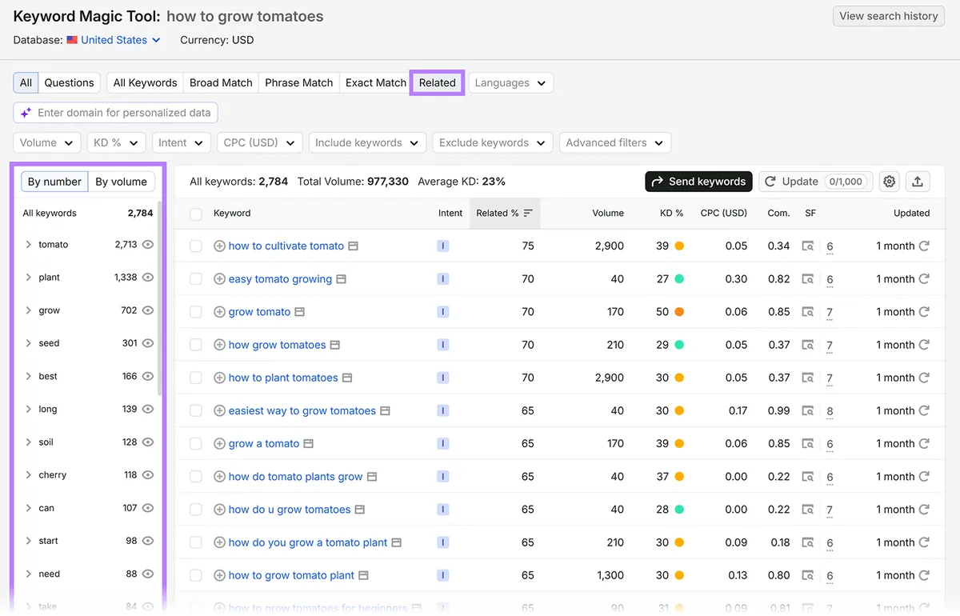
Task: Open SERP view icon for 'easy tomato growing'
Action: [341, 279]
